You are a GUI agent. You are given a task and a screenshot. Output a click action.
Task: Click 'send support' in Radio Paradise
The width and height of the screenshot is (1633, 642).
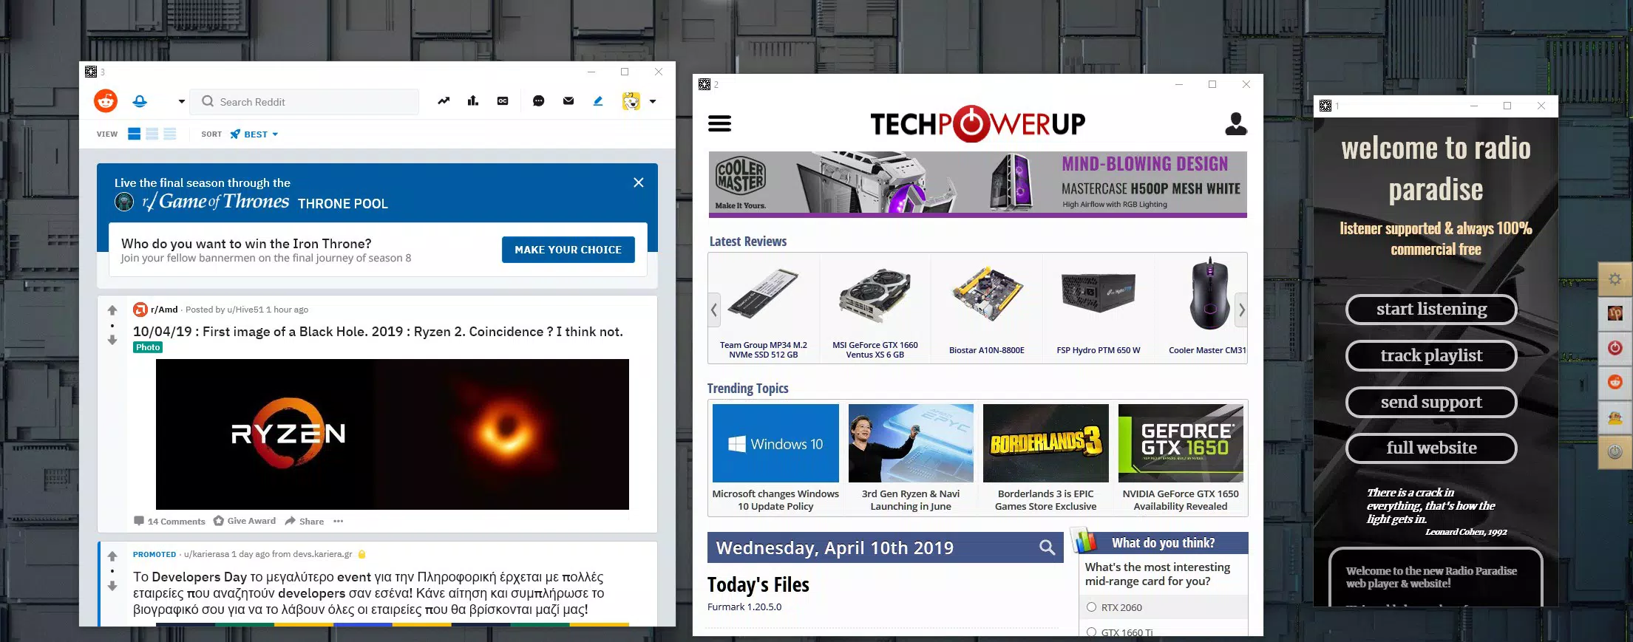click(1431, 402)
